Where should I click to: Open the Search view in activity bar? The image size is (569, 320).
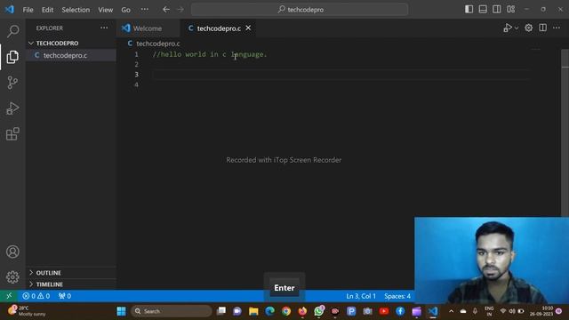click(x=12, y=31)
